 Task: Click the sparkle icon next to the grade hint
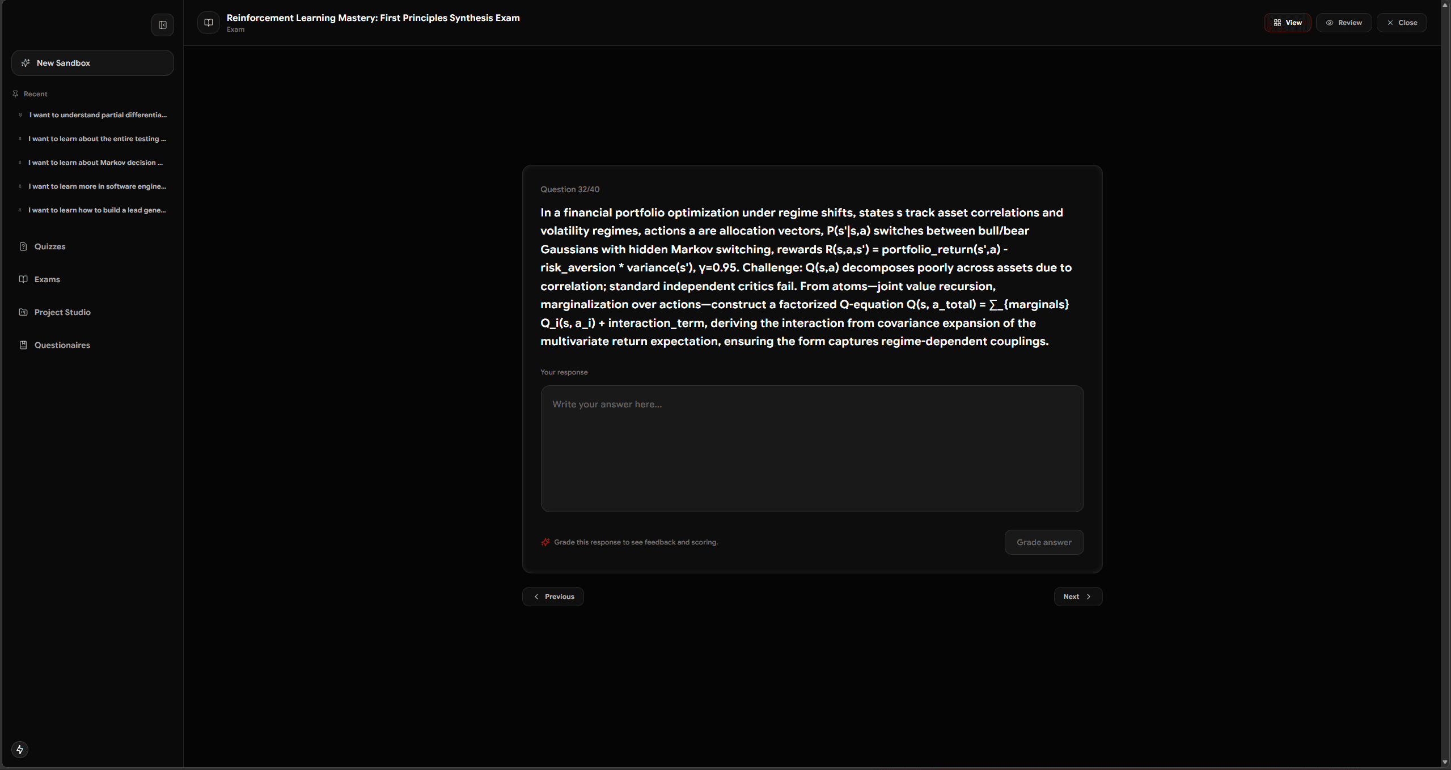tap(545, 542)
